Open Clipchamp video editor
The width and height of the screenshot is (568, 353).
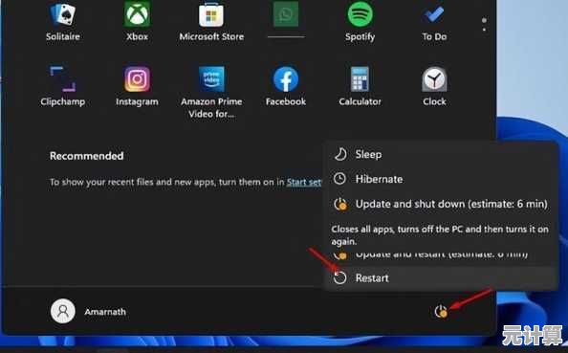(x=63, y=86)
